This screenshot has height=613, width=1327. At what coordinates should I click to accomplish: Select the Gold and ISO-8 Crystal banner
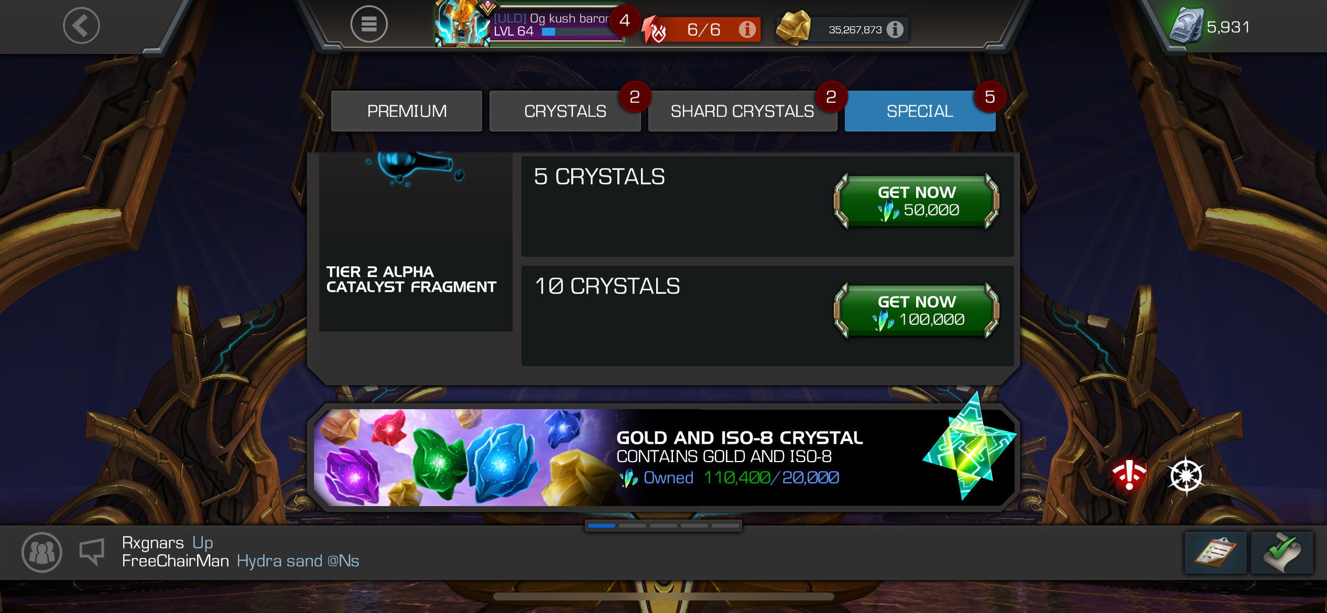tap(663, 457)
